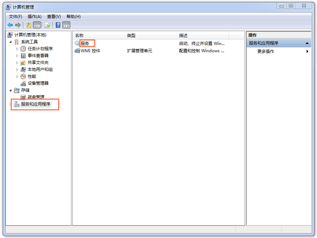Click the WMI 控件 icon in list
317x238 pixels.
77,51
